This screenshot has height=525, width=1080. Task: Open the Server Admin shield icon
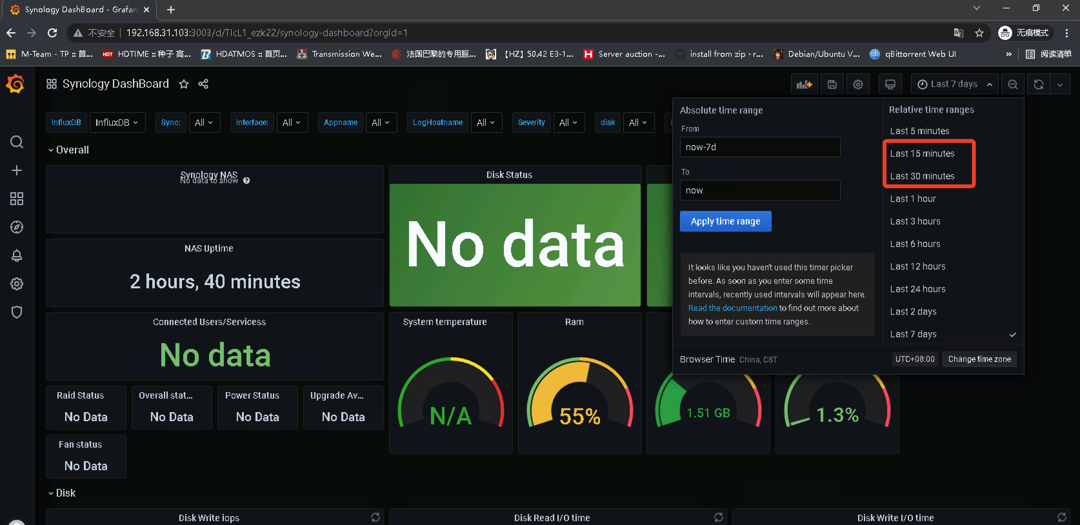16,312
